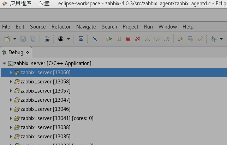Viewport: 227px width, 145px height.
Task: Open the 应用程序 system menu
Action: pyautogui.click(x=21, y=4)
